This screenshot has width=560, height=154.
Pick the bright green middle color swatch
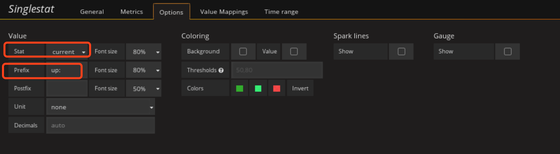(258, 88)
